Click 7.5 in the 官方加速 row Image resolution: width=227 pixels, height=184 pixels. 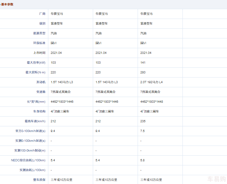[x=142, y=131]
